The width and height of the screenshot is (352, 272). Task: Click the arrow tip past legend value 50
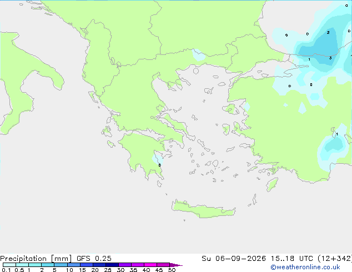[x=176, y=265]
